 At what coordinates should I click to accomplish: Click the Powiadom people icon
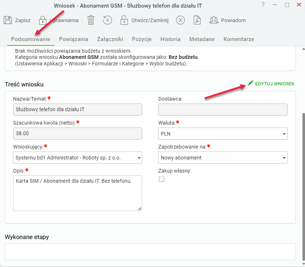214,20
